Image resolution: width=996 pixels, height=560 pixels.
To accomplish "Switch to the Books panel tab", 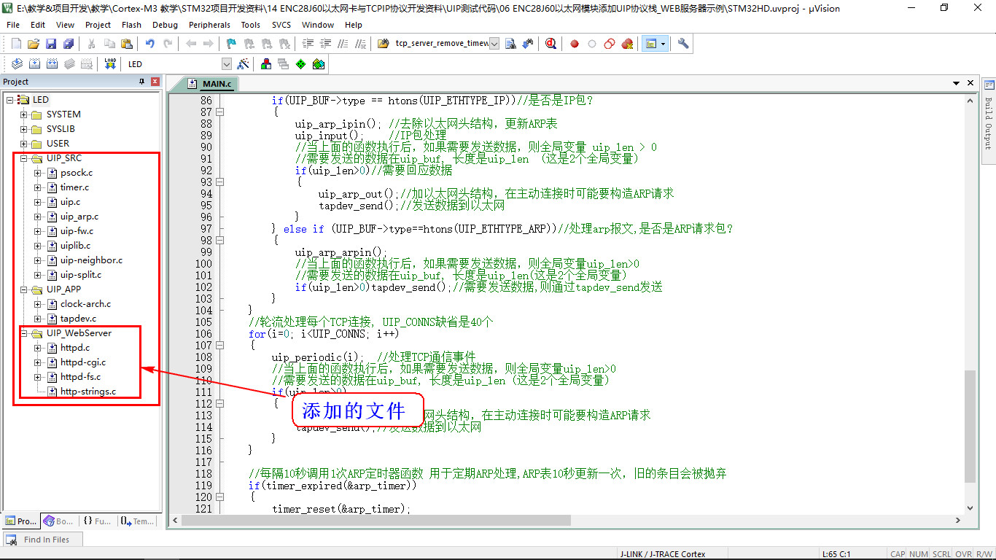I will pyautogui.click(x=59, y=521).
